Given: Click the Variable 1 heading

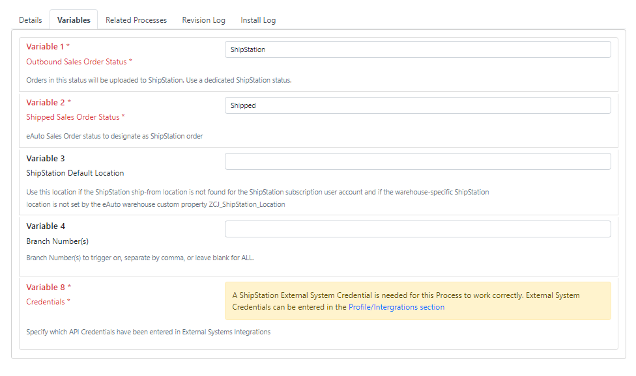Looking at the screenshot, I should pos(48,47).
